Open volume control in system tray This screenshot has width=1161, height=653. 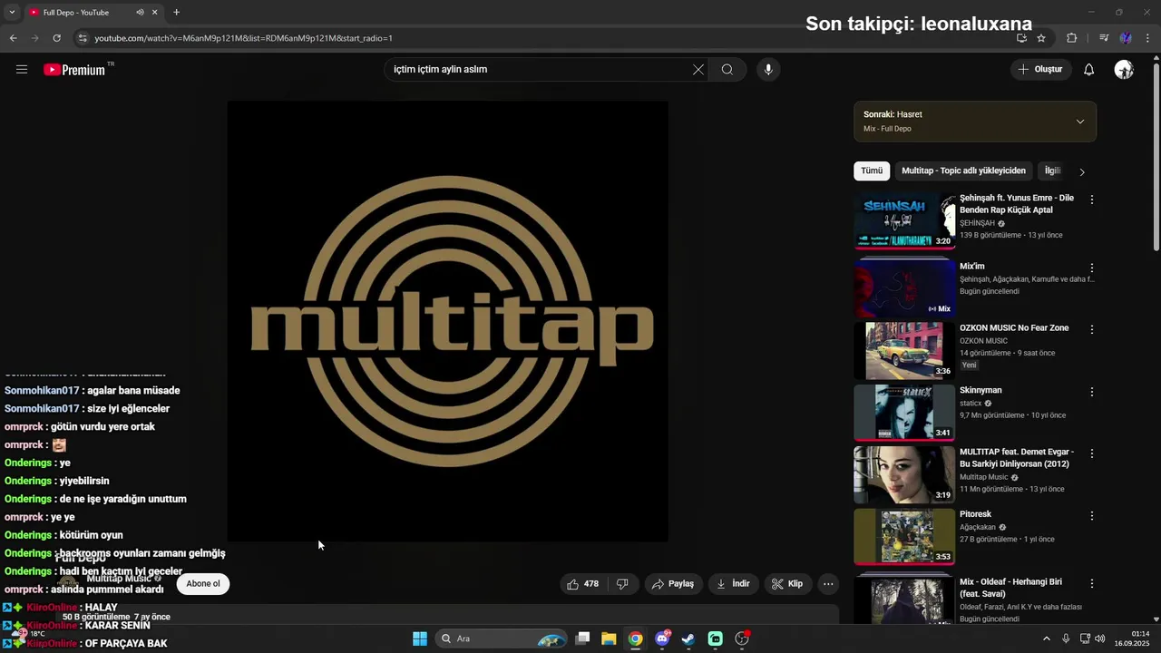[x=1100, y=638]
